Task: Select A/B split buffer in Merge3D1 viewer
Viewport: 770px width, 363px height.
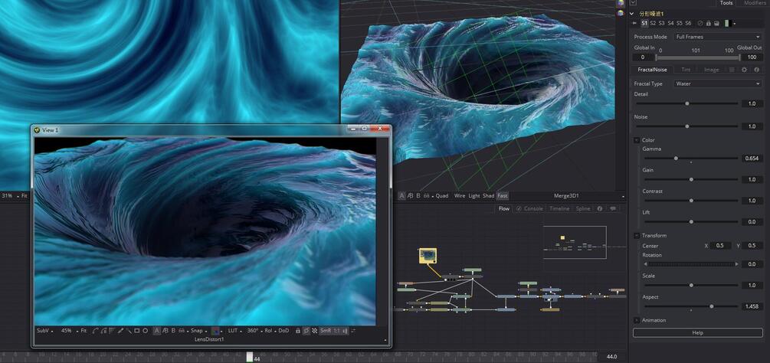Action: tap(411, 196)
